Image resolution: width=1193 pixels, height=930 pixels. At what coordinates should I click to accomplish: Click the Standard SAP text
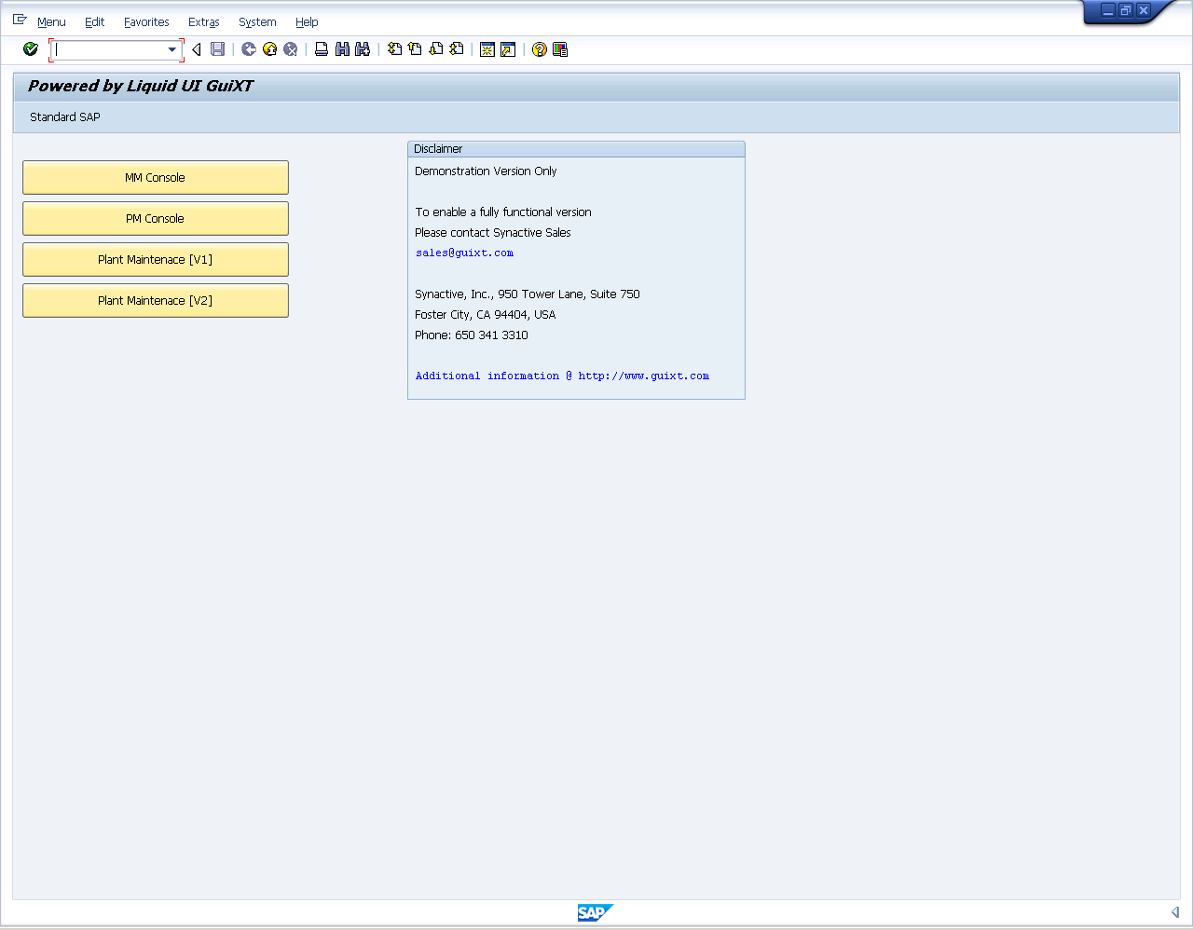point(65,116)
